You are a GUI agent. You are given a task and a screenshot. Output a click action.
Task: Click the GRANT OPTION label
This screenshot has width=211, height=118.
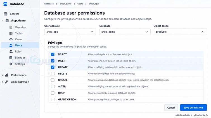point(67,100)
